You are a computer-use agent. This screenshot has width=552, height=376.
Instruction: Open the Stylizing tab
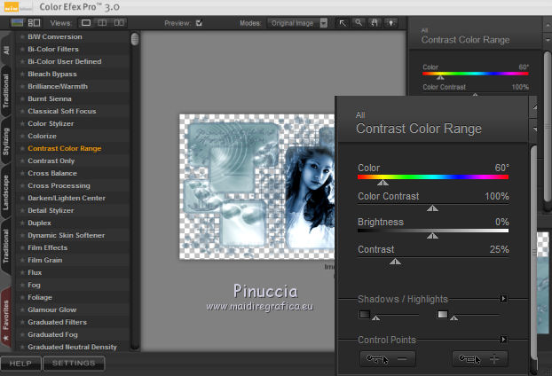pyautogui.click(x=6, y=141)
